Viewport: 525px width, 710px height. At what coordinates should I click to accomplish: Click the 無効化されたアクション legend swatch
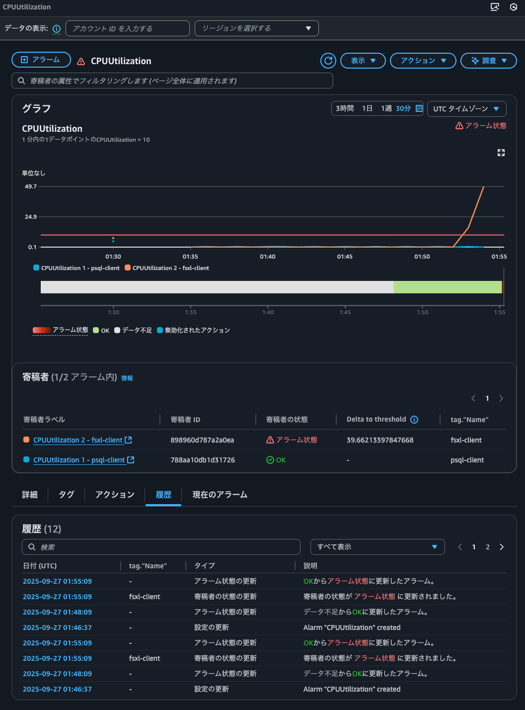tap(160, 330)
